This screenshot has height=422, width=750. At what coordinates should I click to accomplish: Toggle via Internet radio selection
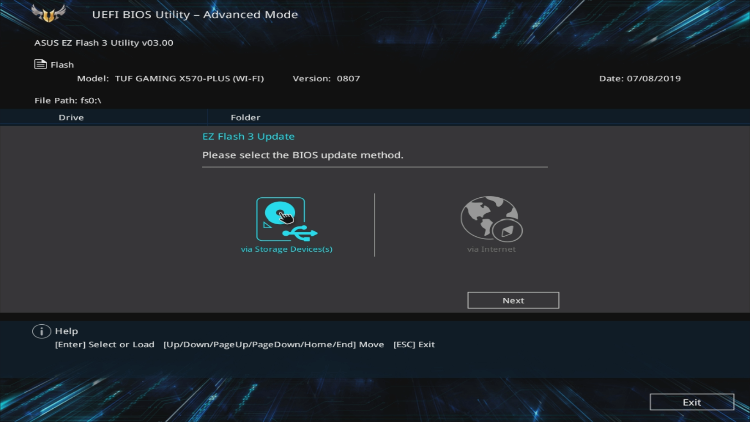pos(491,225)
